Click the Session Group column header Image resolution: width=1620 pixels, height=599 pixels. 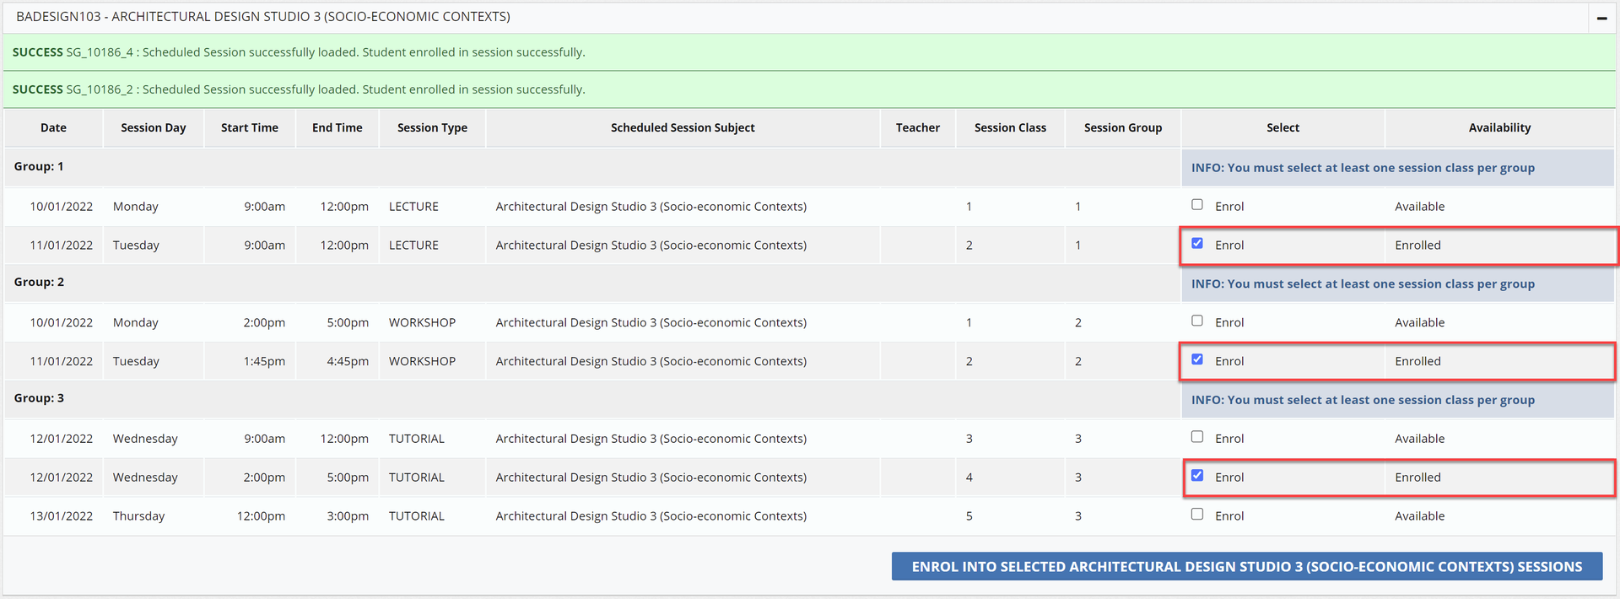click(x=1122, y=128)
